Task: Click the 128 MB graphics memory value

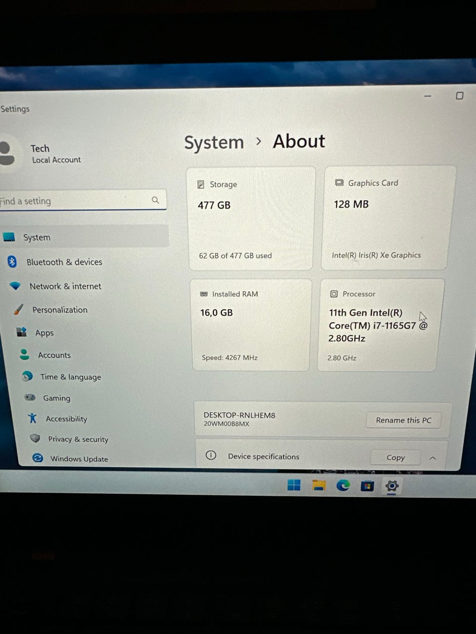Action: 351,204
